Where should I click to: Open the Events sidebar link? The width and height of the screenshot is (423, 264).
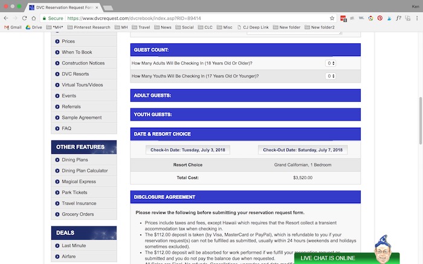tap(69, 96)
